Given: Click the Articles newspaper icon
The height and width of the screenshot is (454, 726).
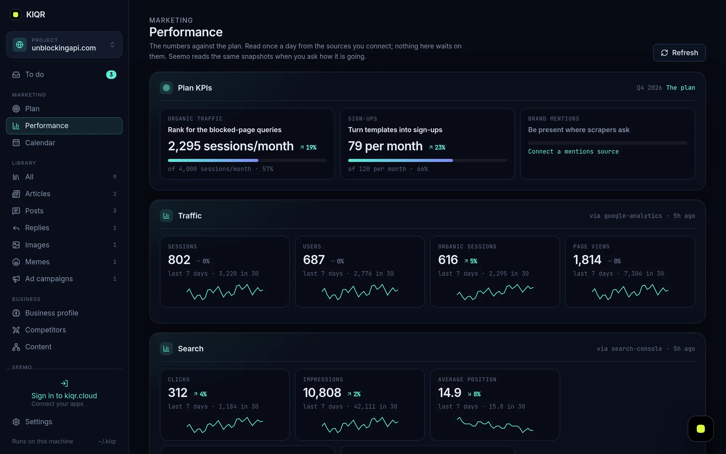Looking at the screenshot, I should pyautogui.click(x=16, y=194).
